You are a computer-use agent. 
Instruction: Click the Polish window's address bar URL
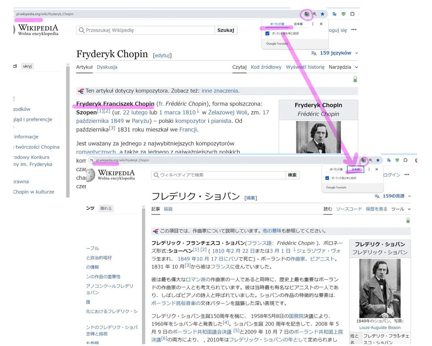pyautogui.click(x=45, y=14)
